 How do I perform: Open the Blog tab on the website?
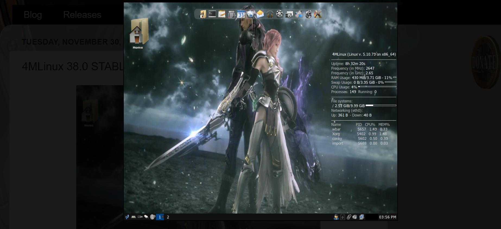click(33, 15)
